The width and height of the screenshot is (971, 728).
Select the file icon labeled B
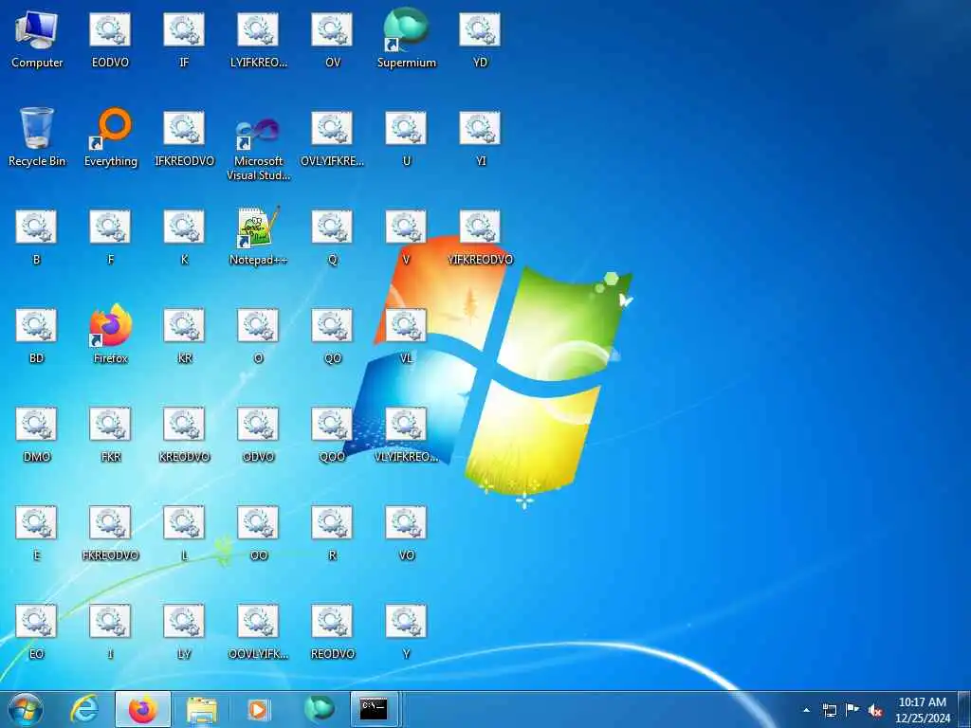[x=37, y=236]
